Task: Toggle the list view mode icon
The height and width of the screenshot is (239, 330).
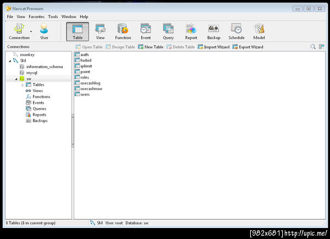Action: click(x=321, y=47)
